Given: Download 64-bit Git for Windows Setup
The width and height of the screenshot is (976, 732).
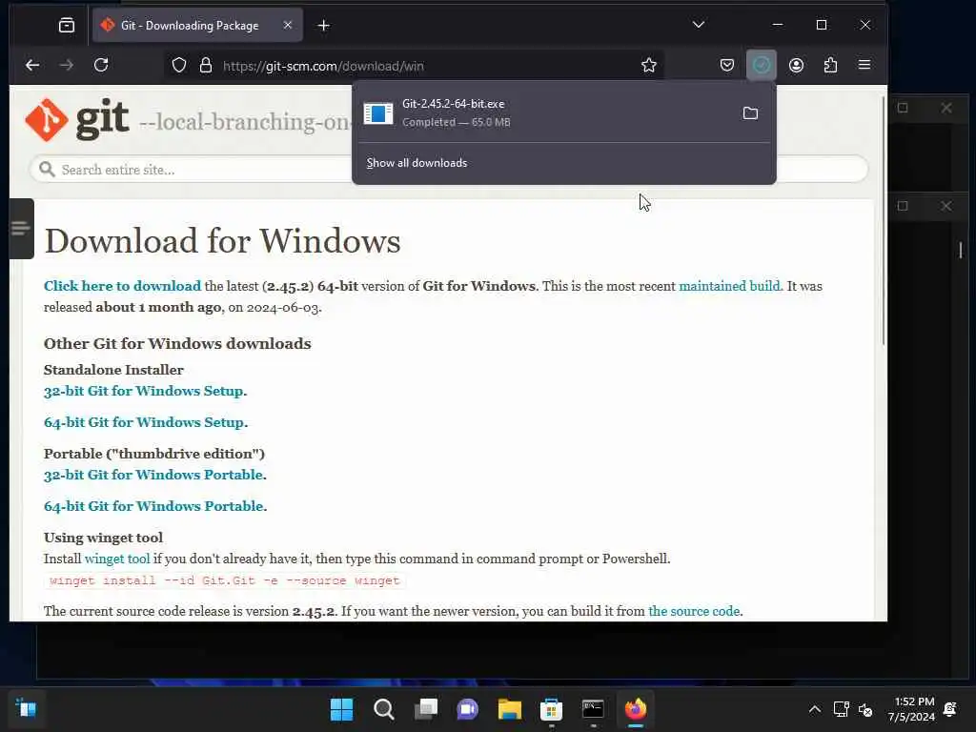Looking at the screenshot, I should click(144, 422).
